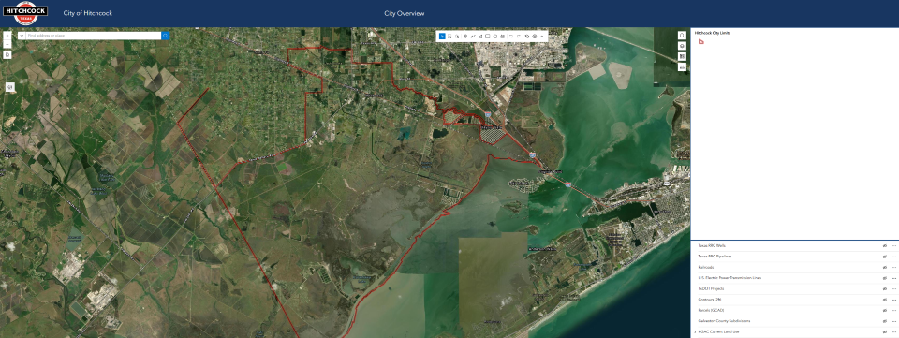Toggle visibility of U.S. Electric Power Transmission Lines
899x338 pixels.
tap(885, 278)
